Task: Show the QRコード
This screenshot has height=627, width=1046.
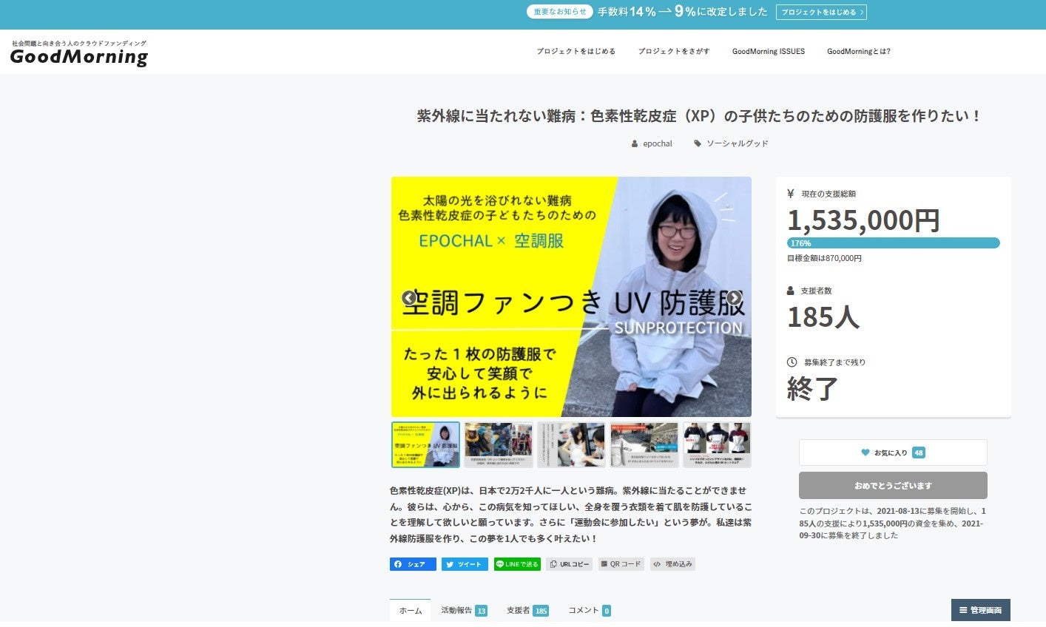Action: (x=621, y=564)
